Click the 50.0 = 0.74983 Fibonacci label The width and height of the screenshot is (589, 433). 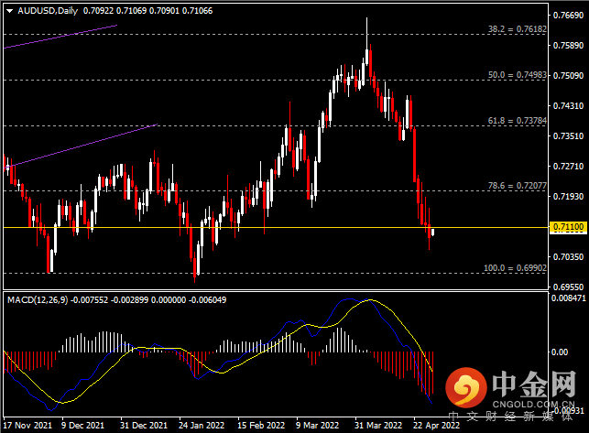tap(518, 75)
